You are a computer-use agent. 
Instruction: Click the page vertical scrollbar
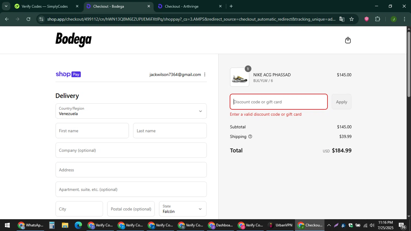click(409, 64)
